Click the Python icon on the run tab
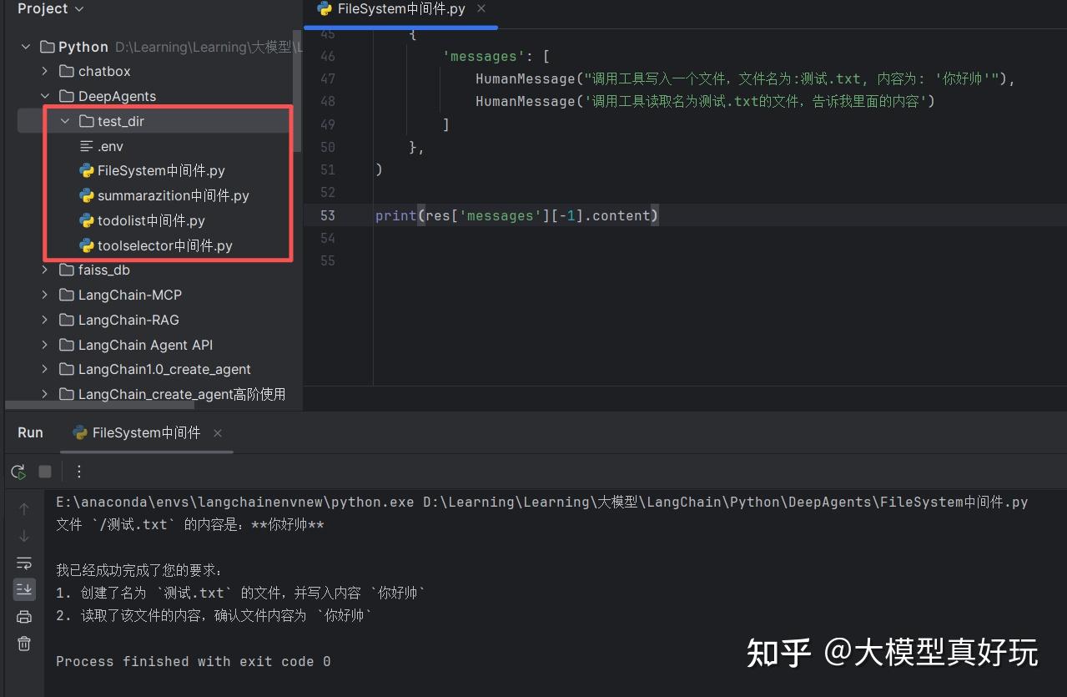Viewport: 1067px width, 697px height. (80, 433)
